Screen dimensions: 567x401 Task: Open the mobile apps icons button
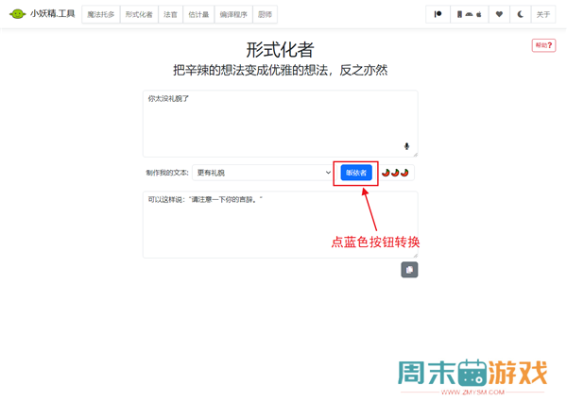(469, 14)
